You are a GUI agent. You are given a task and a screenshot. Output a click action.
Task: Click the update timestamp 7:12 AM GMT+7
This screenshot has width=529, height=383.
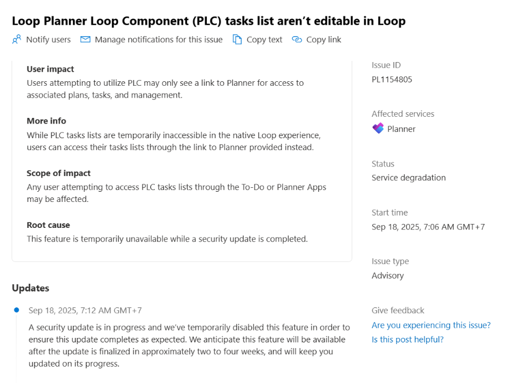point(85,310)
